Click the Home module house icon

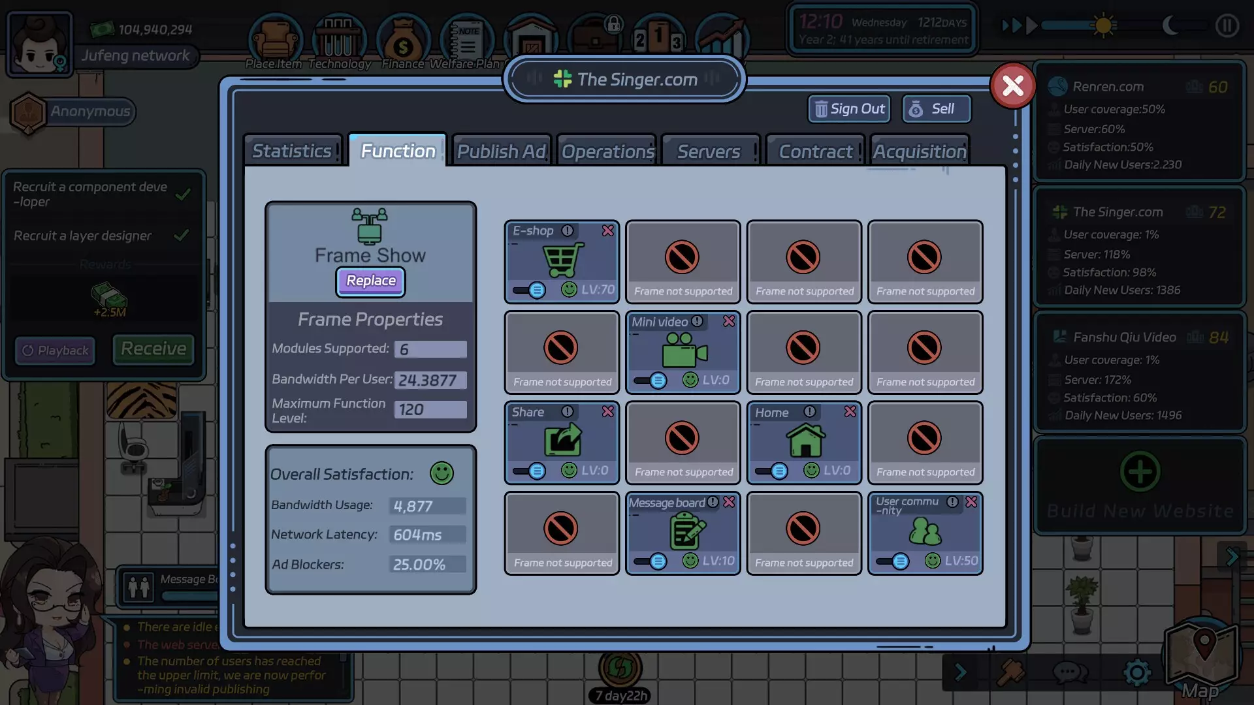tap(805, 439)
